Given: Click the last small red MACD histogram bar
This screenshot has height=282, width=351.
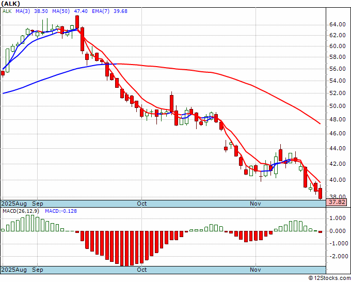Looking at the screenshot, I should pos(321,232).
